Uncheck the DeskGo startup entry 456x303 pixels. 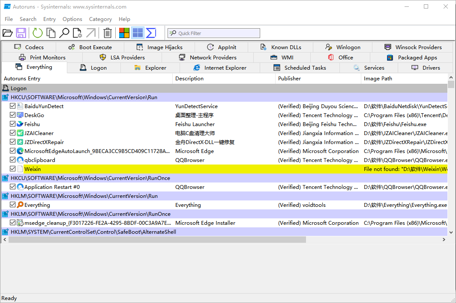pyautogui.click(x=12, y=115)
